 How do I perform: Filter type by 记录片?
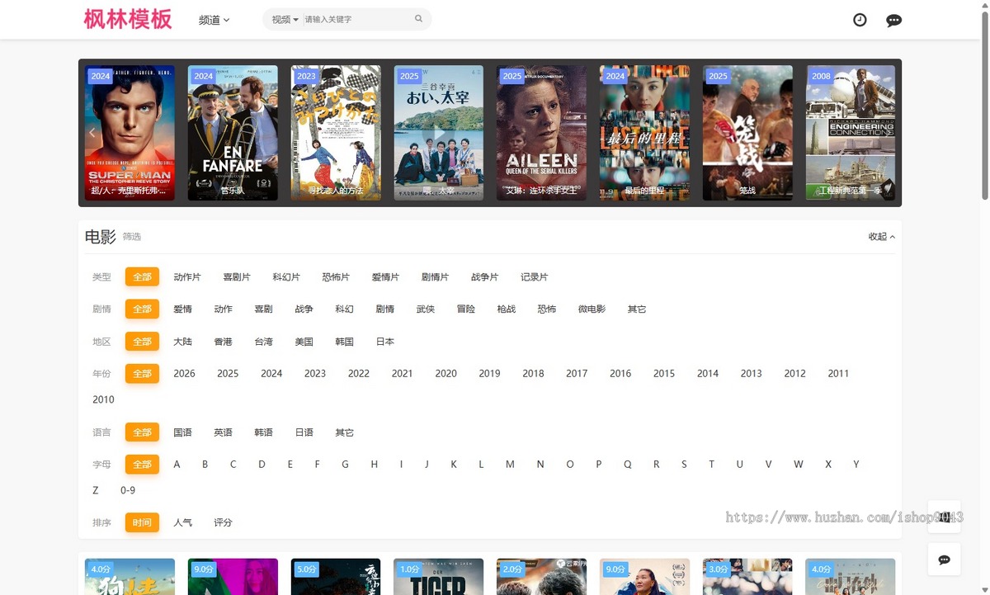(534, 277)
